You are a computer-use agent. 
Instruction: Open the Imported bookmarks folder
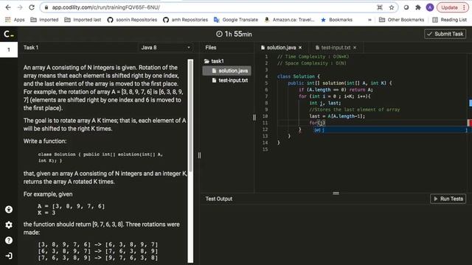44,20
